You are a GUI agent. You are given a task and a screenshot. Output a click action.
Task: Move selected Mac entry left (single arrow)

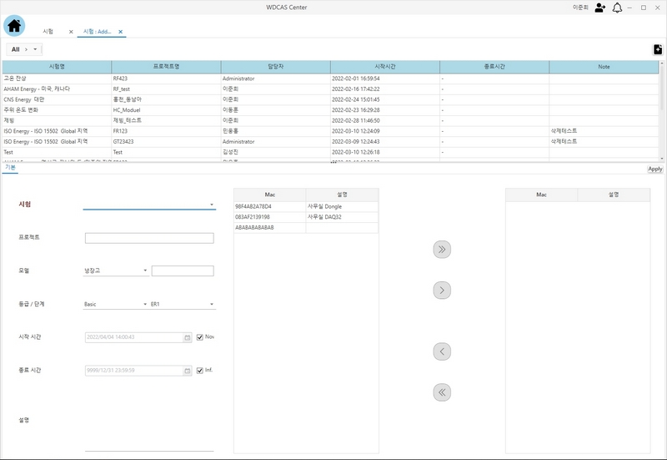442,351
